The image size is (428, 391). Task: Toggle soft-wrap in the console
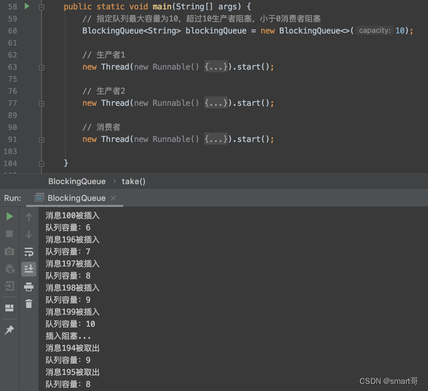(x=29, y=252)
